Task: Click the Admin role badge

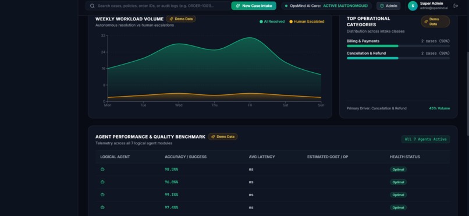Action: click(389, 6)
